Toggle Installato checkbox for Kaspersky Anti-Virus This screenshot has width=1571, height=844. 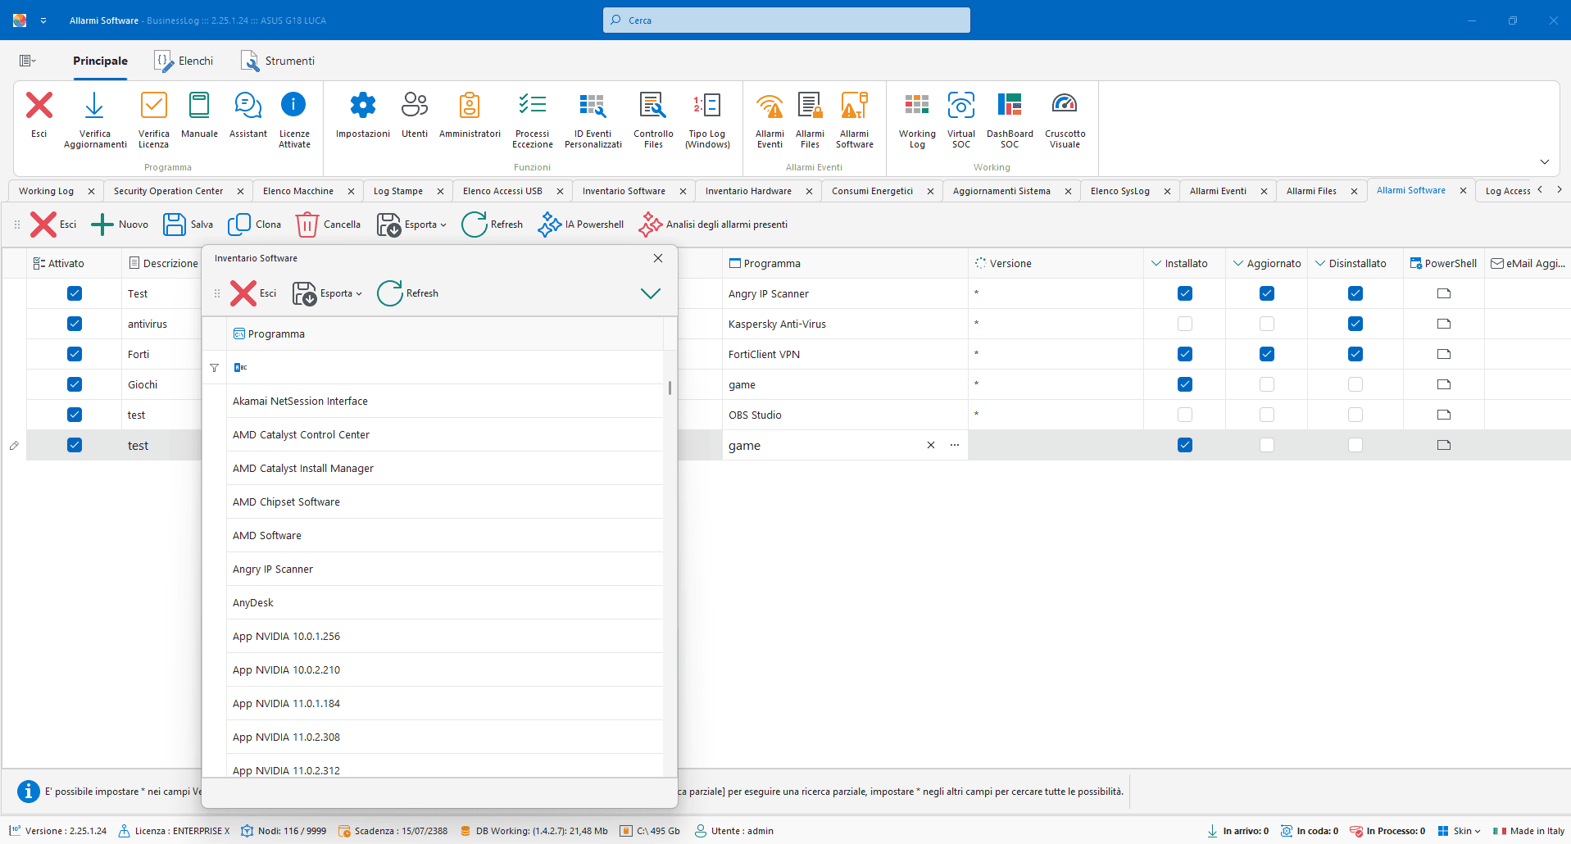pyautogui.click(x=1184, y=324)
